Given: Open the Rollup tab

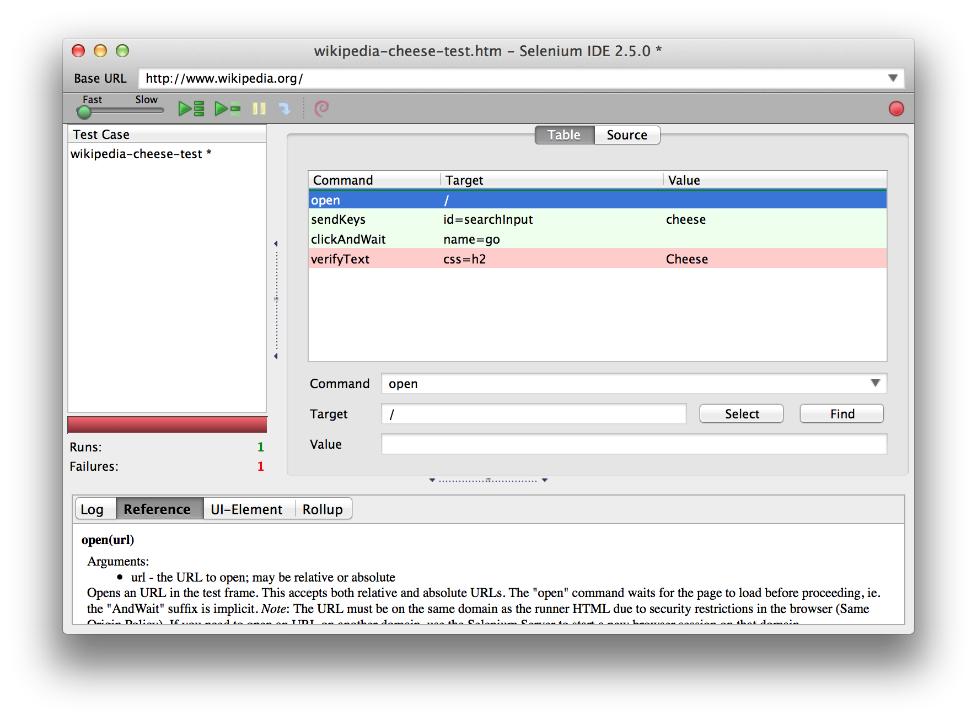Looking at the screenshot, I should (323, 509).
